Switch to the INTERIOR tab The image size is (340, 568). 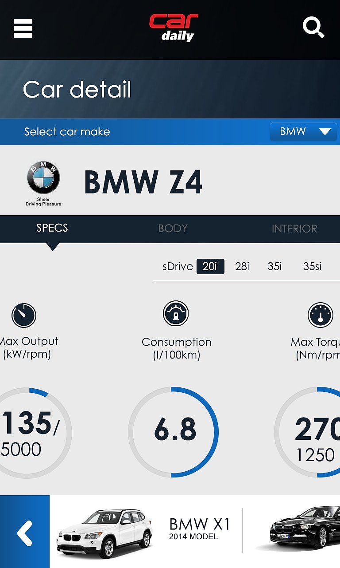[x=294, y=229]
